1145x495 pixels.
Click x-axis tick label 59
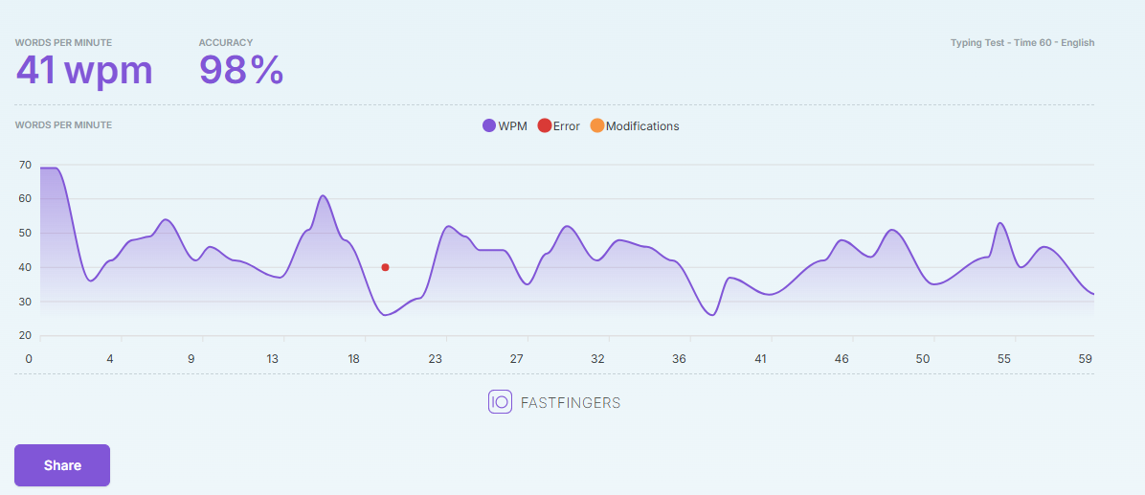tap(1085, 358)
